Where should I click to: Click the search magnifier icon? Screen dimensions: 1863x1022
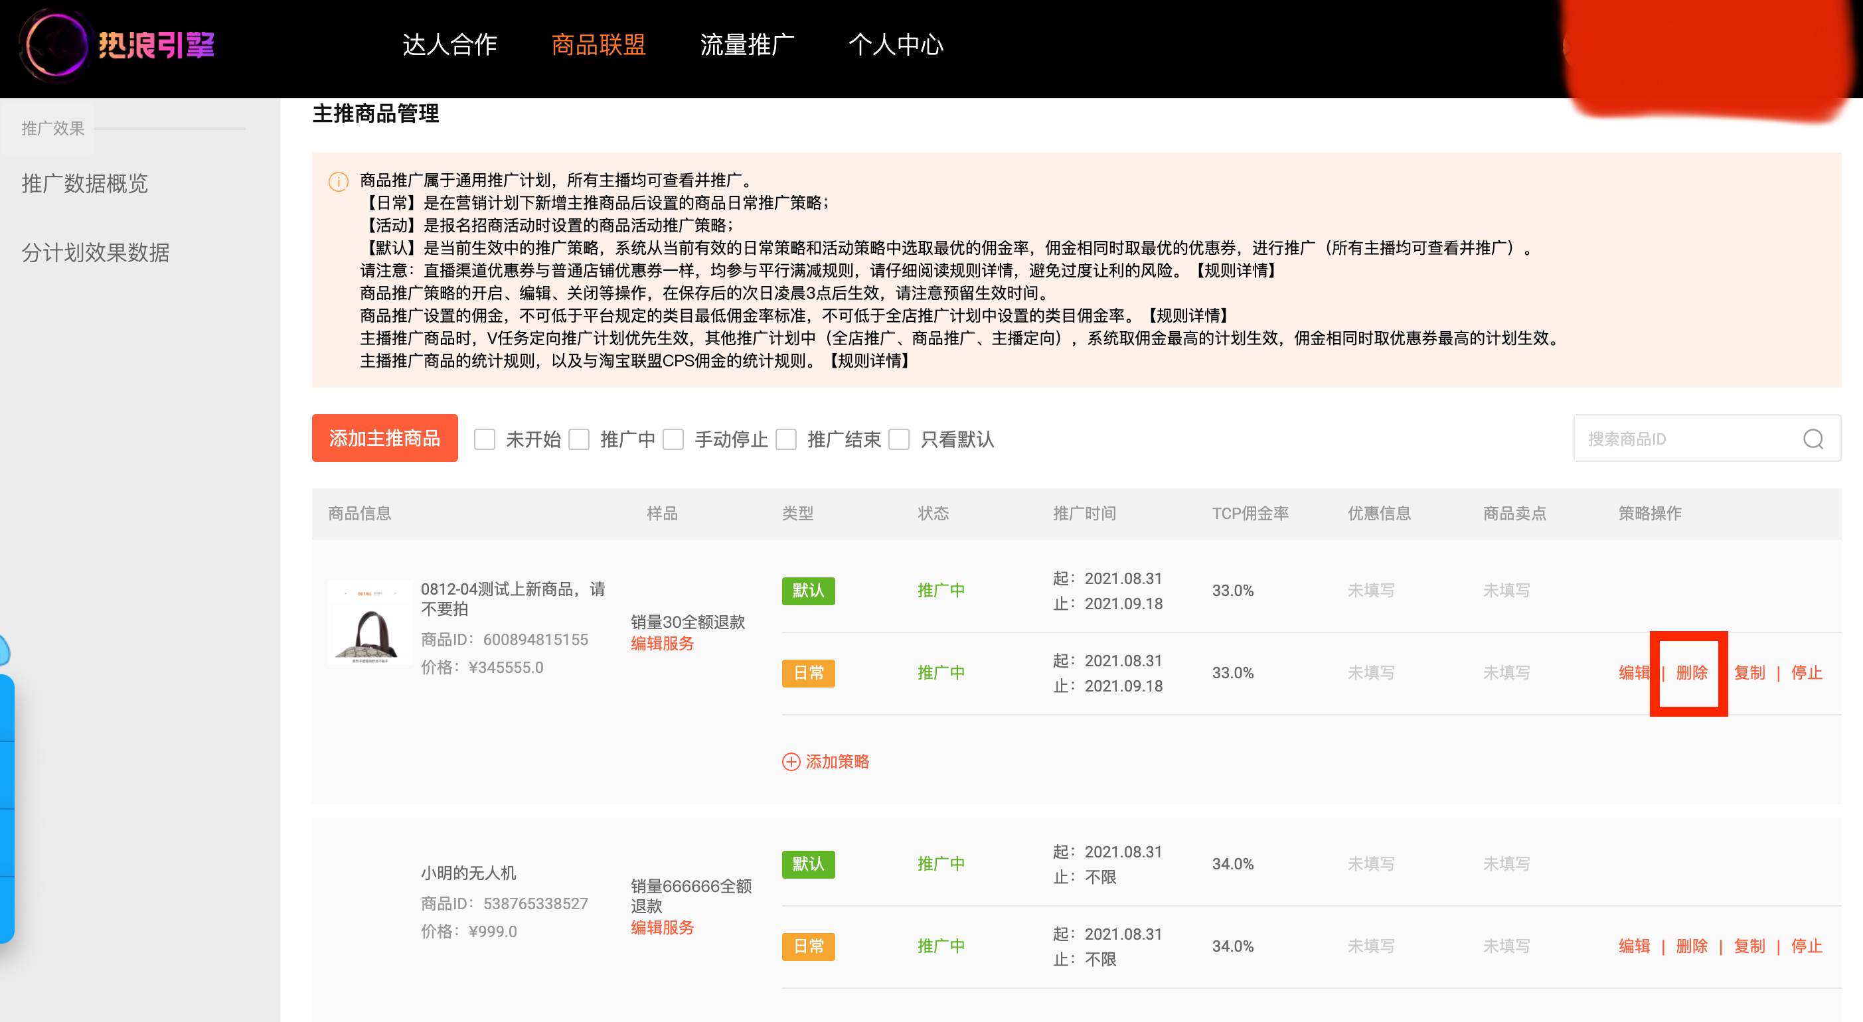pyautogui.click(x=1813, y=439)
